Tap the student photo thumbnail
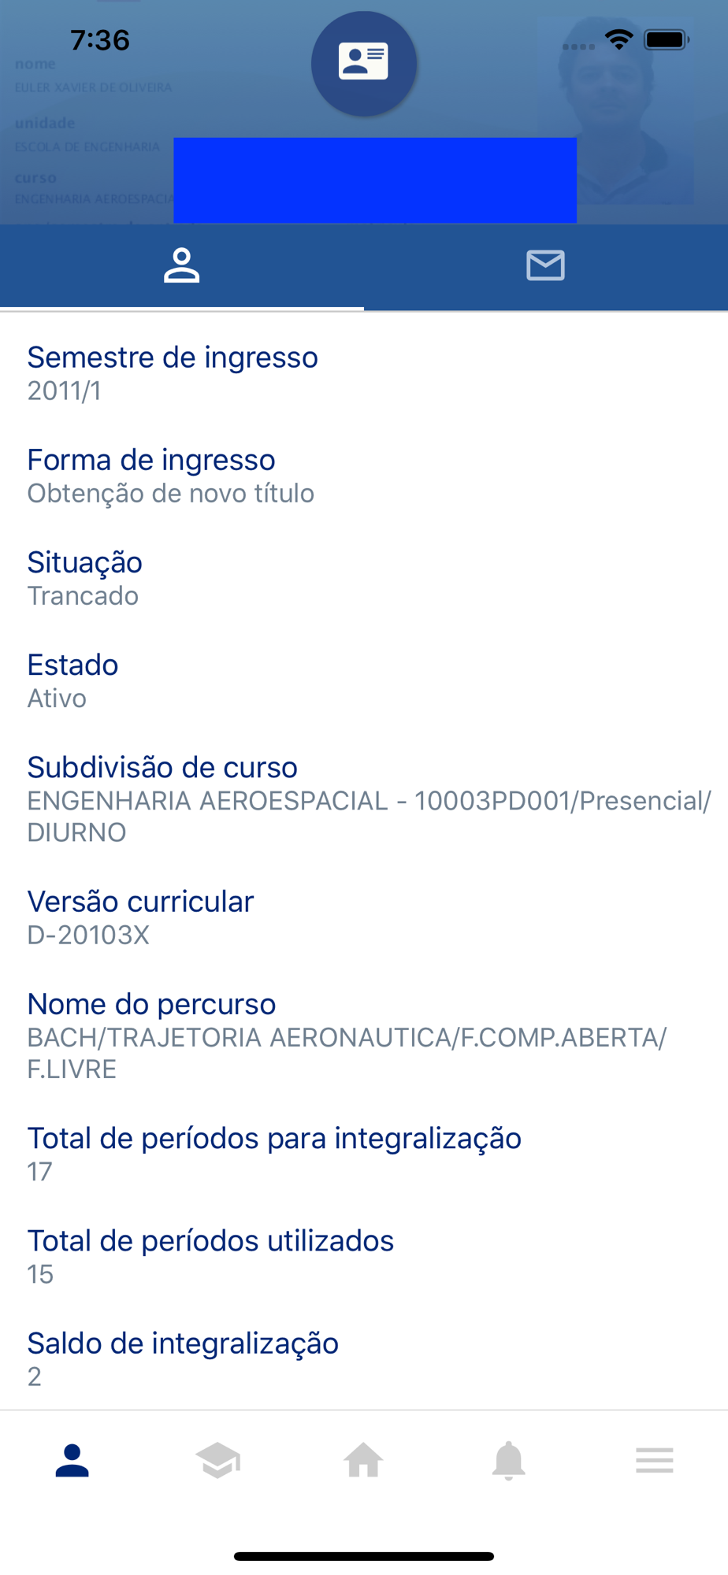Viewport: 728px width, 1575px height. coord(616,110)
